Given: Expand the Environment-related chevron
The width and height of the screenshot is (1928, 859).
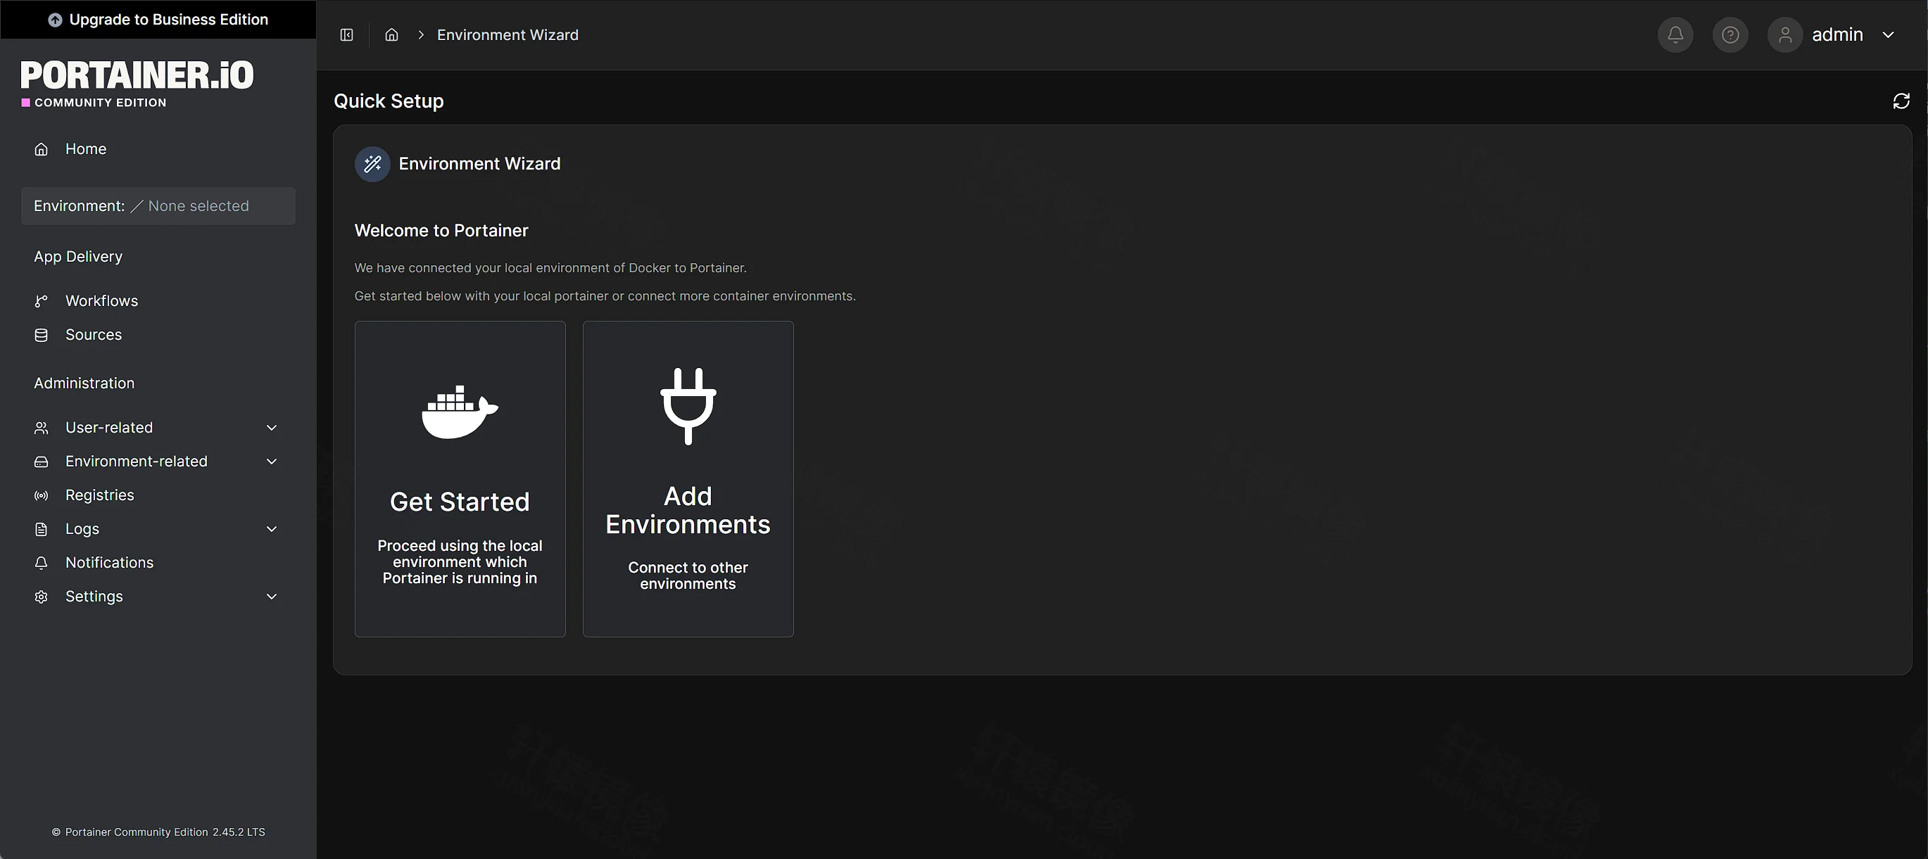Looking at the screenshot, I should point(272,462).
